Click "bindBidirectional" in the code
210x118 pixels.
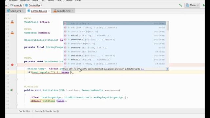(x=77, y=97)
